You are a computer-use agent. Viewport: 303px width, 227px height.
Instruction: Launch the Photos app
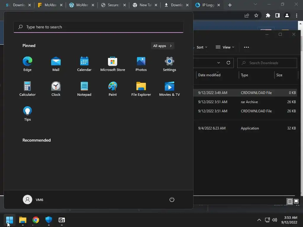(141, 64)
